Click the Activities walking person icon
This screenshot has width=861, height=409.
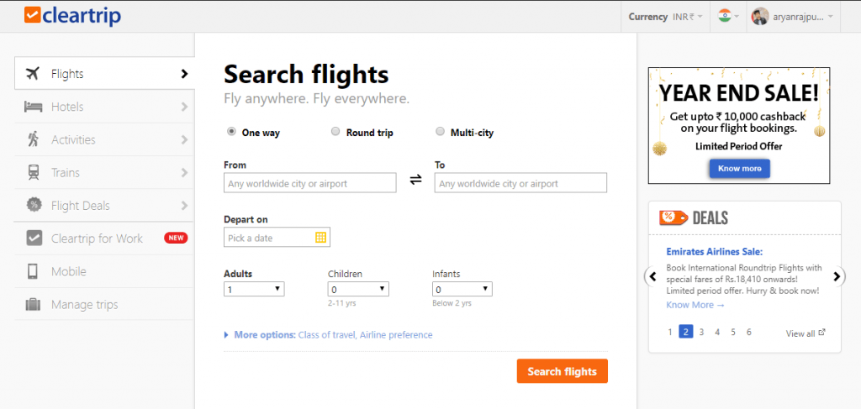[33, 139]
